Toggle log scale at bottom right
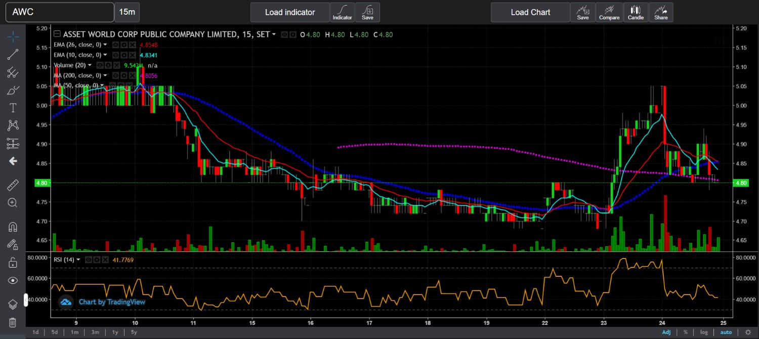 704,332
